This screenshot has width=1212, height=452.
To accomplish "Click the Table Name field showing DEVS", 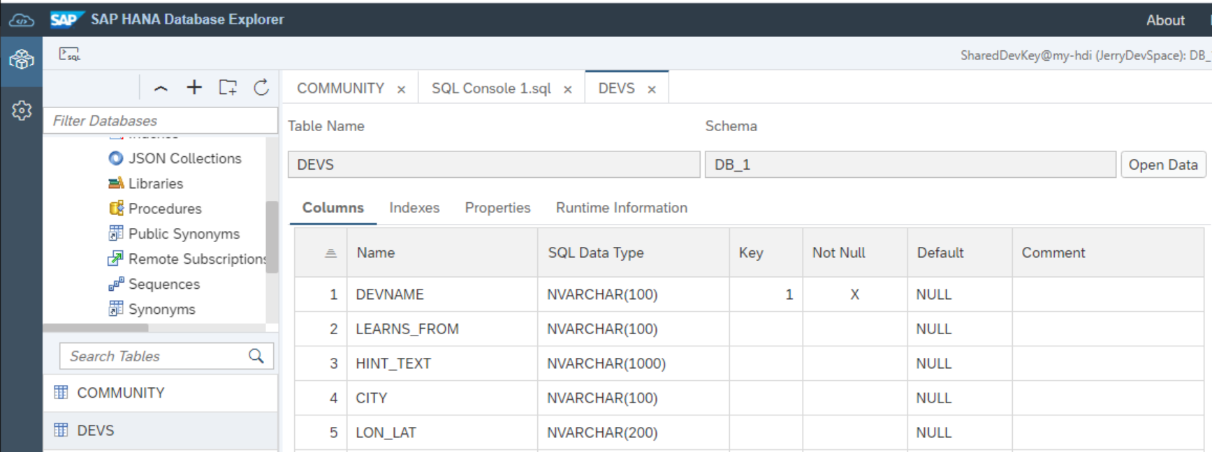I will coord(494,165).
